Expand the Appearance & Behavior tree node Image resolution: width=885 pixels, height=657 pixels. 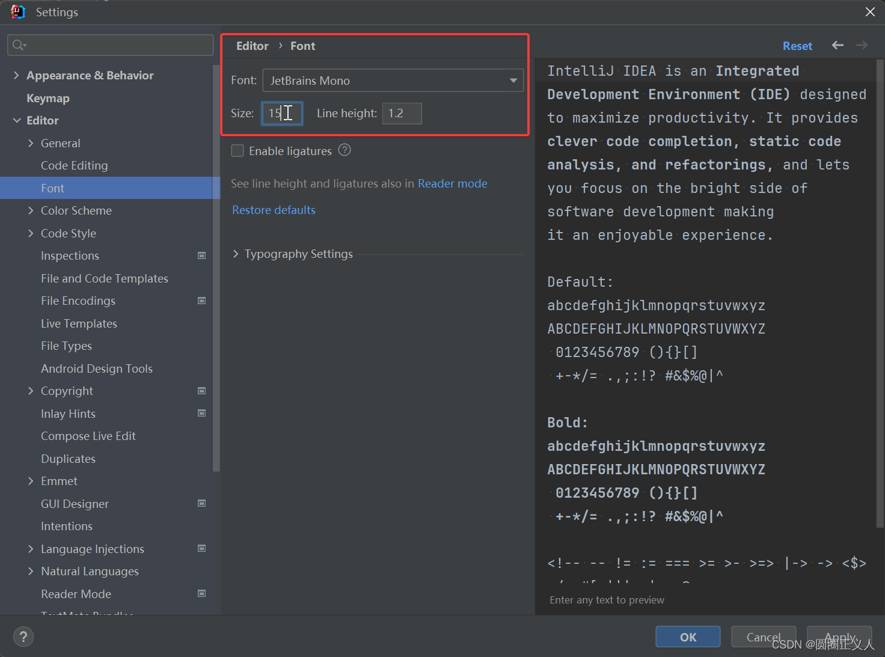coord(16,75)
